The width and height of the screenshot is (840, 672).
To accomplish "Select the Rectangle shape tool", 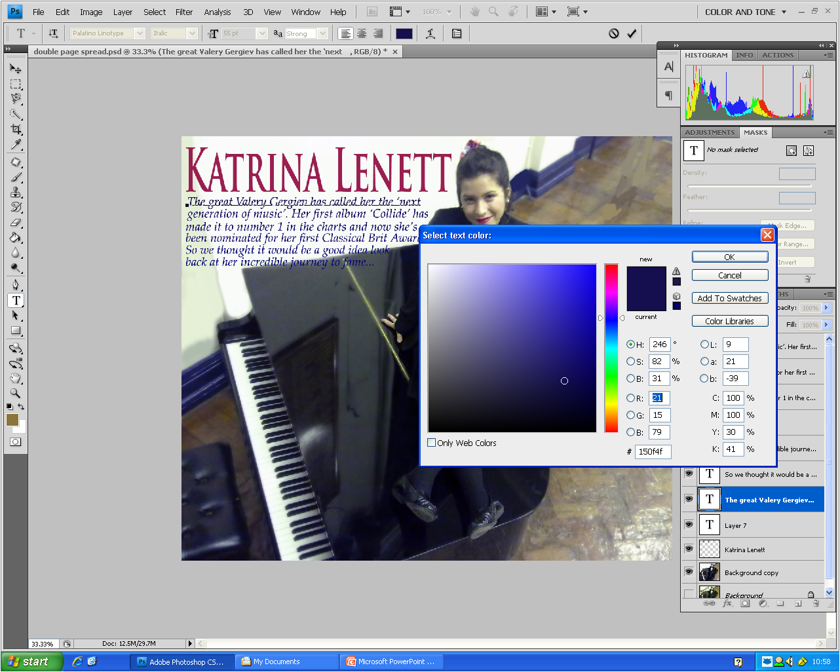I will click(16, 330).
